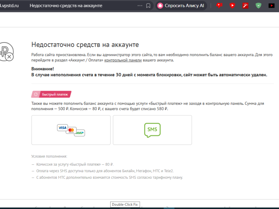Open the three-dots menu in the address bar
The width and height of the screenshot is (279, 209).
tap(140, 6)
